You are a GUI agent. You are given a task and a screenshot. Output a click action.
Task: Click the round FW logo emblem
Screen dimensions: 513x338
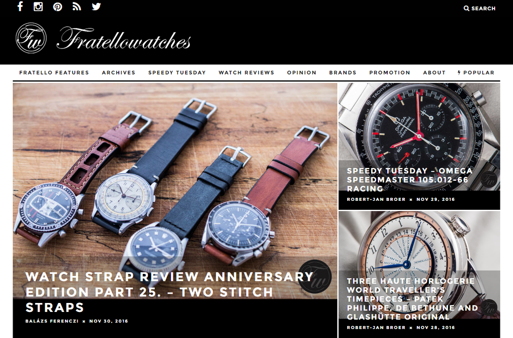pyautogui.click(x=31, y=38)
